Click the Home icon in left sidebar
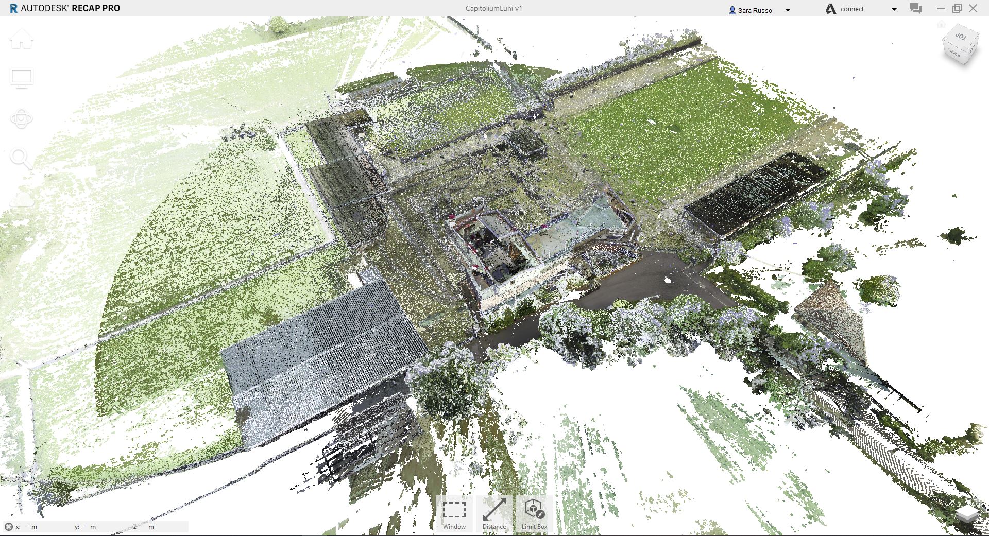989x536 pixels. [21, 39]
